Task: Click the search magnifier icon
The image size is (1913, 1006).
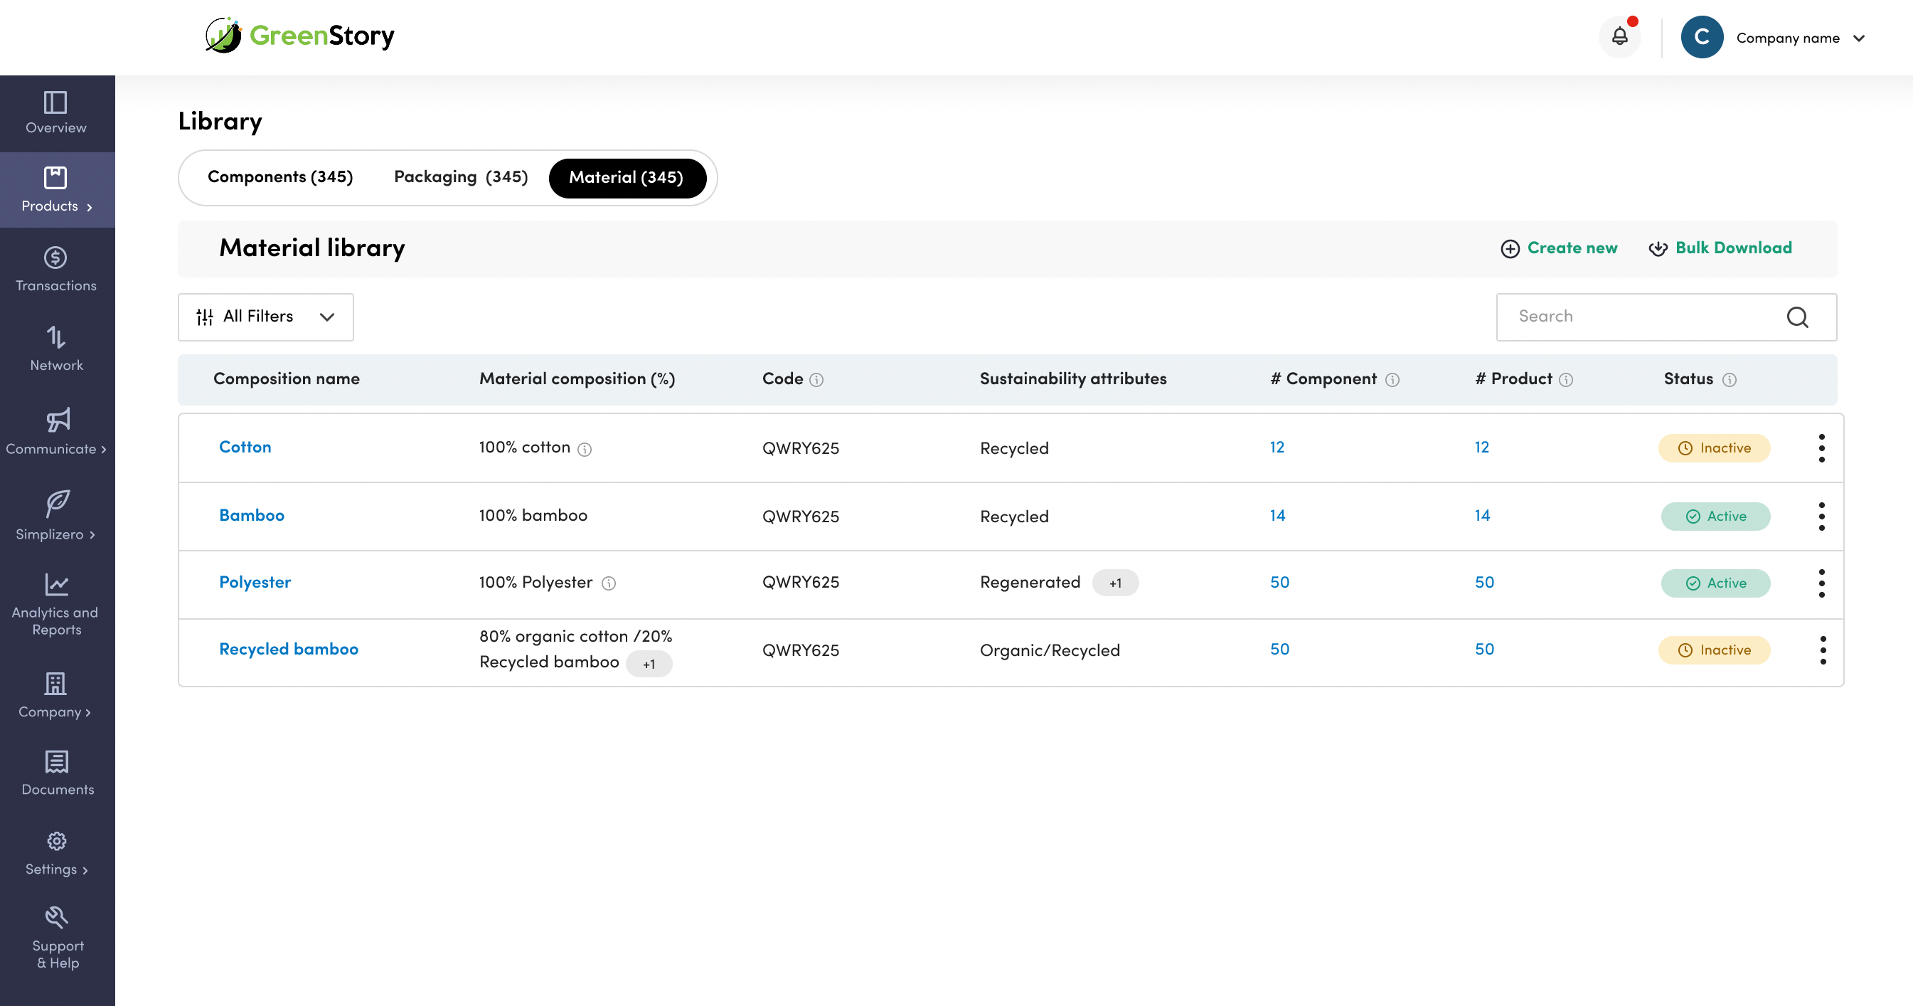Action: tap(1797, 317)
